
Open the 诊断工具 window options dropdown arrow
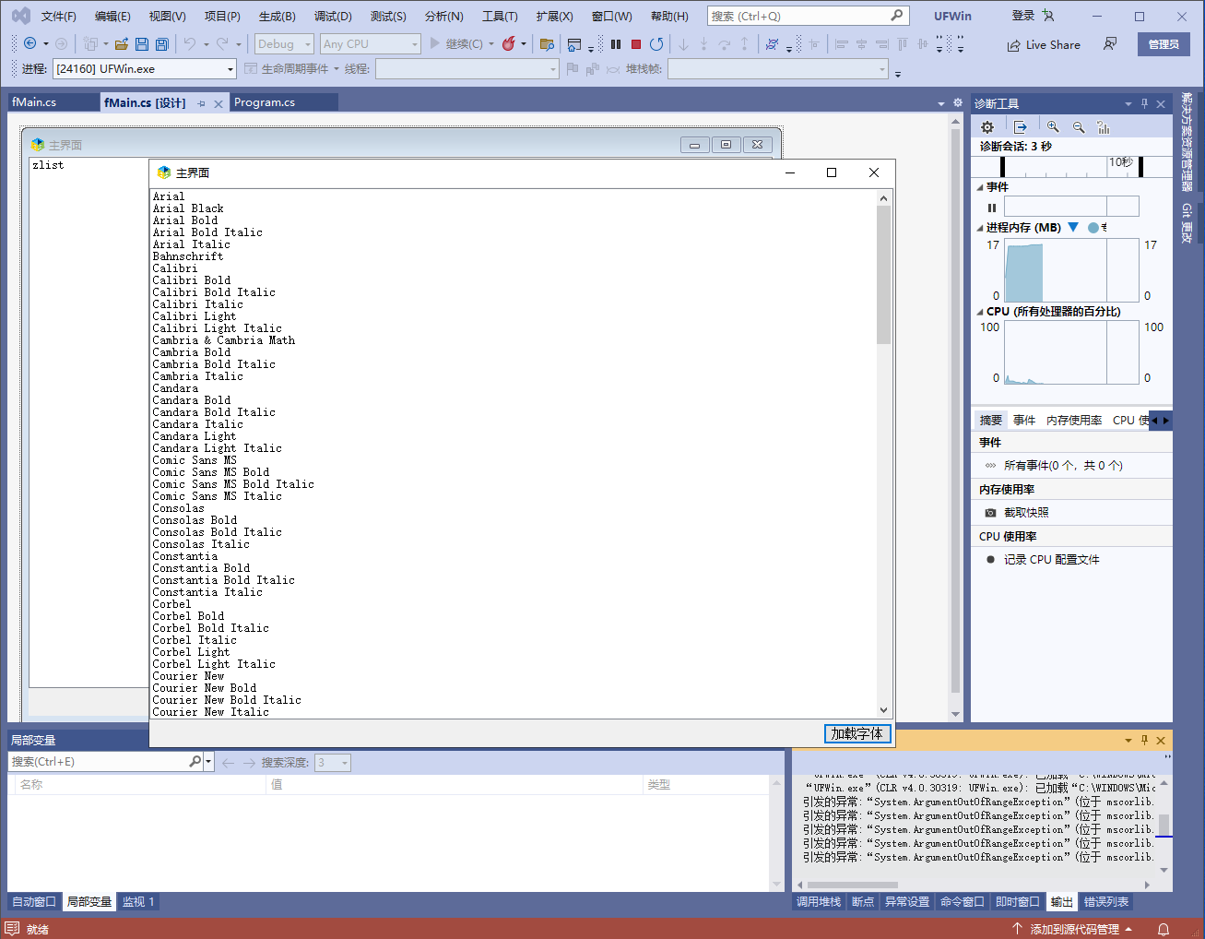pyautogui.click(x=1128, y=104)
